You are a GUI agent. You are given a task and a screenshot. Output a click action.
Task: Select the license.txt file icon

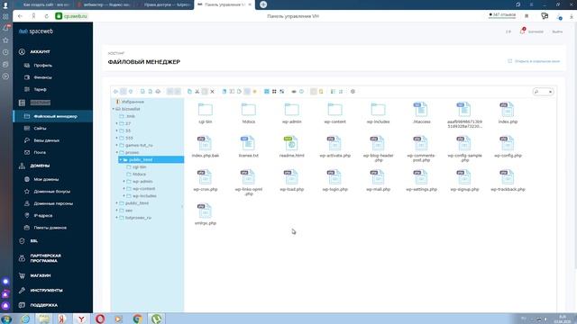249,143
